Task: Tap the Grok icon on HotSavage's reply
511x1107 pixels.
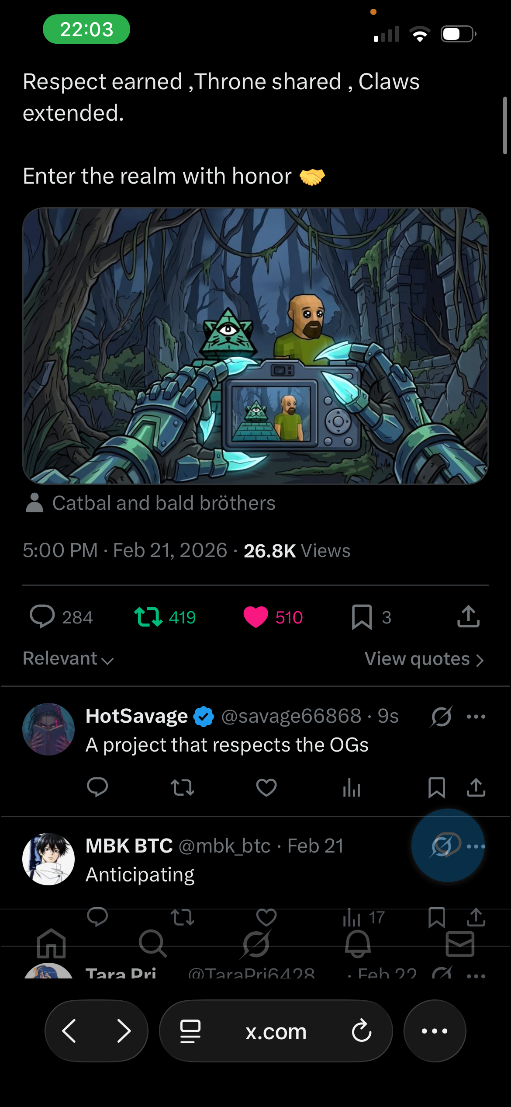Action: (x=442, y=717)
